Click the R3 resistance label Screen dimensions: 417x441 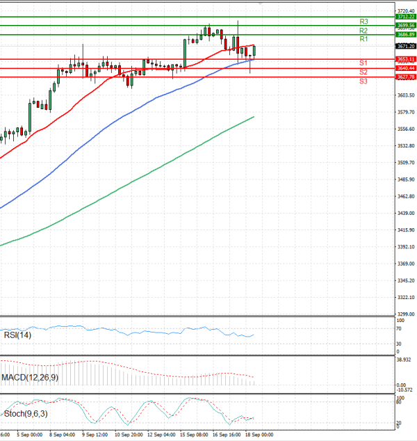[x=363, y=22]
